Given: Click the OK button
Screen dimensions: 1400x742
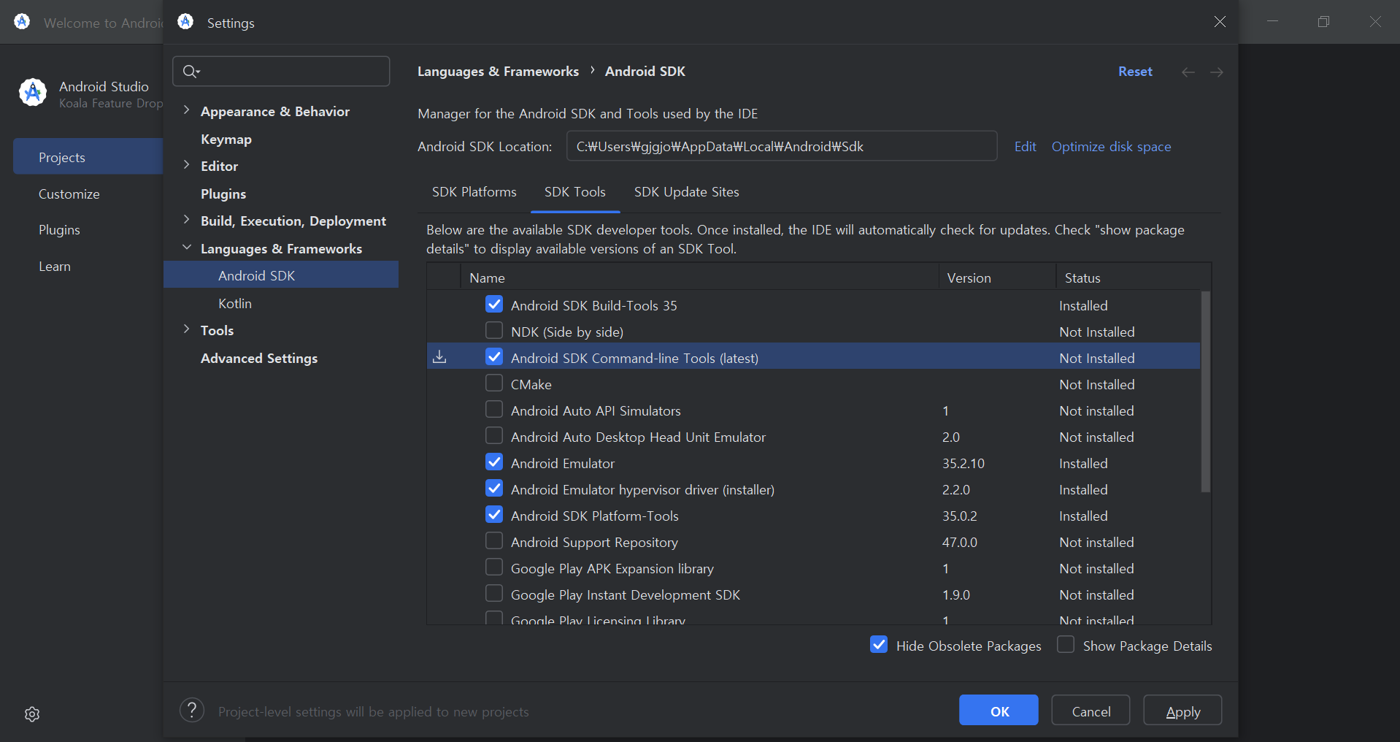Looking at the screenshot, I should tap(999, 711).
